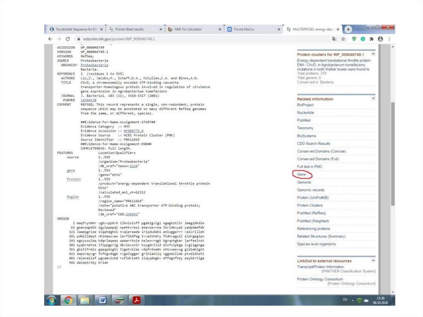The width and height of the screenshot is (423, 317).
Task: Click the Region feature link
Action: click(73, 197)
